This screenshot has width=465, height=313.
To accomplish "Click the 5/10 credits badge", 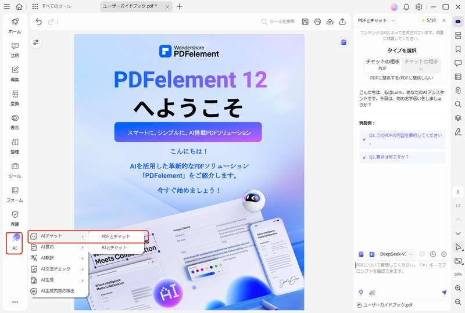I will (x=428, y=20).
